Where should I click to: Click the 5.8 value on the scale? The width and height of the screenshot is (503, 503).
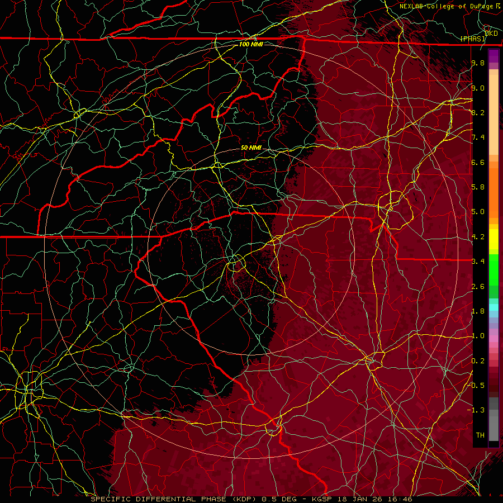tap(478, 187)
